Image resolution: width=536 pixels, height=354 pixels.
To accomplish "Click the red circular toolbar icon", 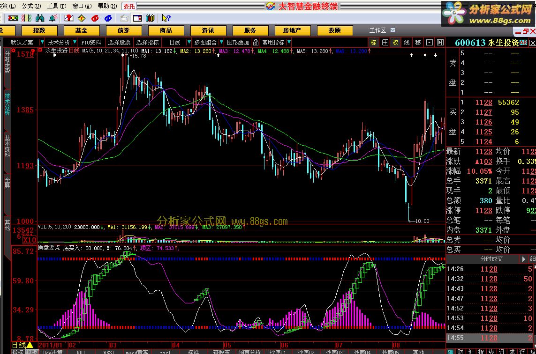I will [x=95, y=18].
